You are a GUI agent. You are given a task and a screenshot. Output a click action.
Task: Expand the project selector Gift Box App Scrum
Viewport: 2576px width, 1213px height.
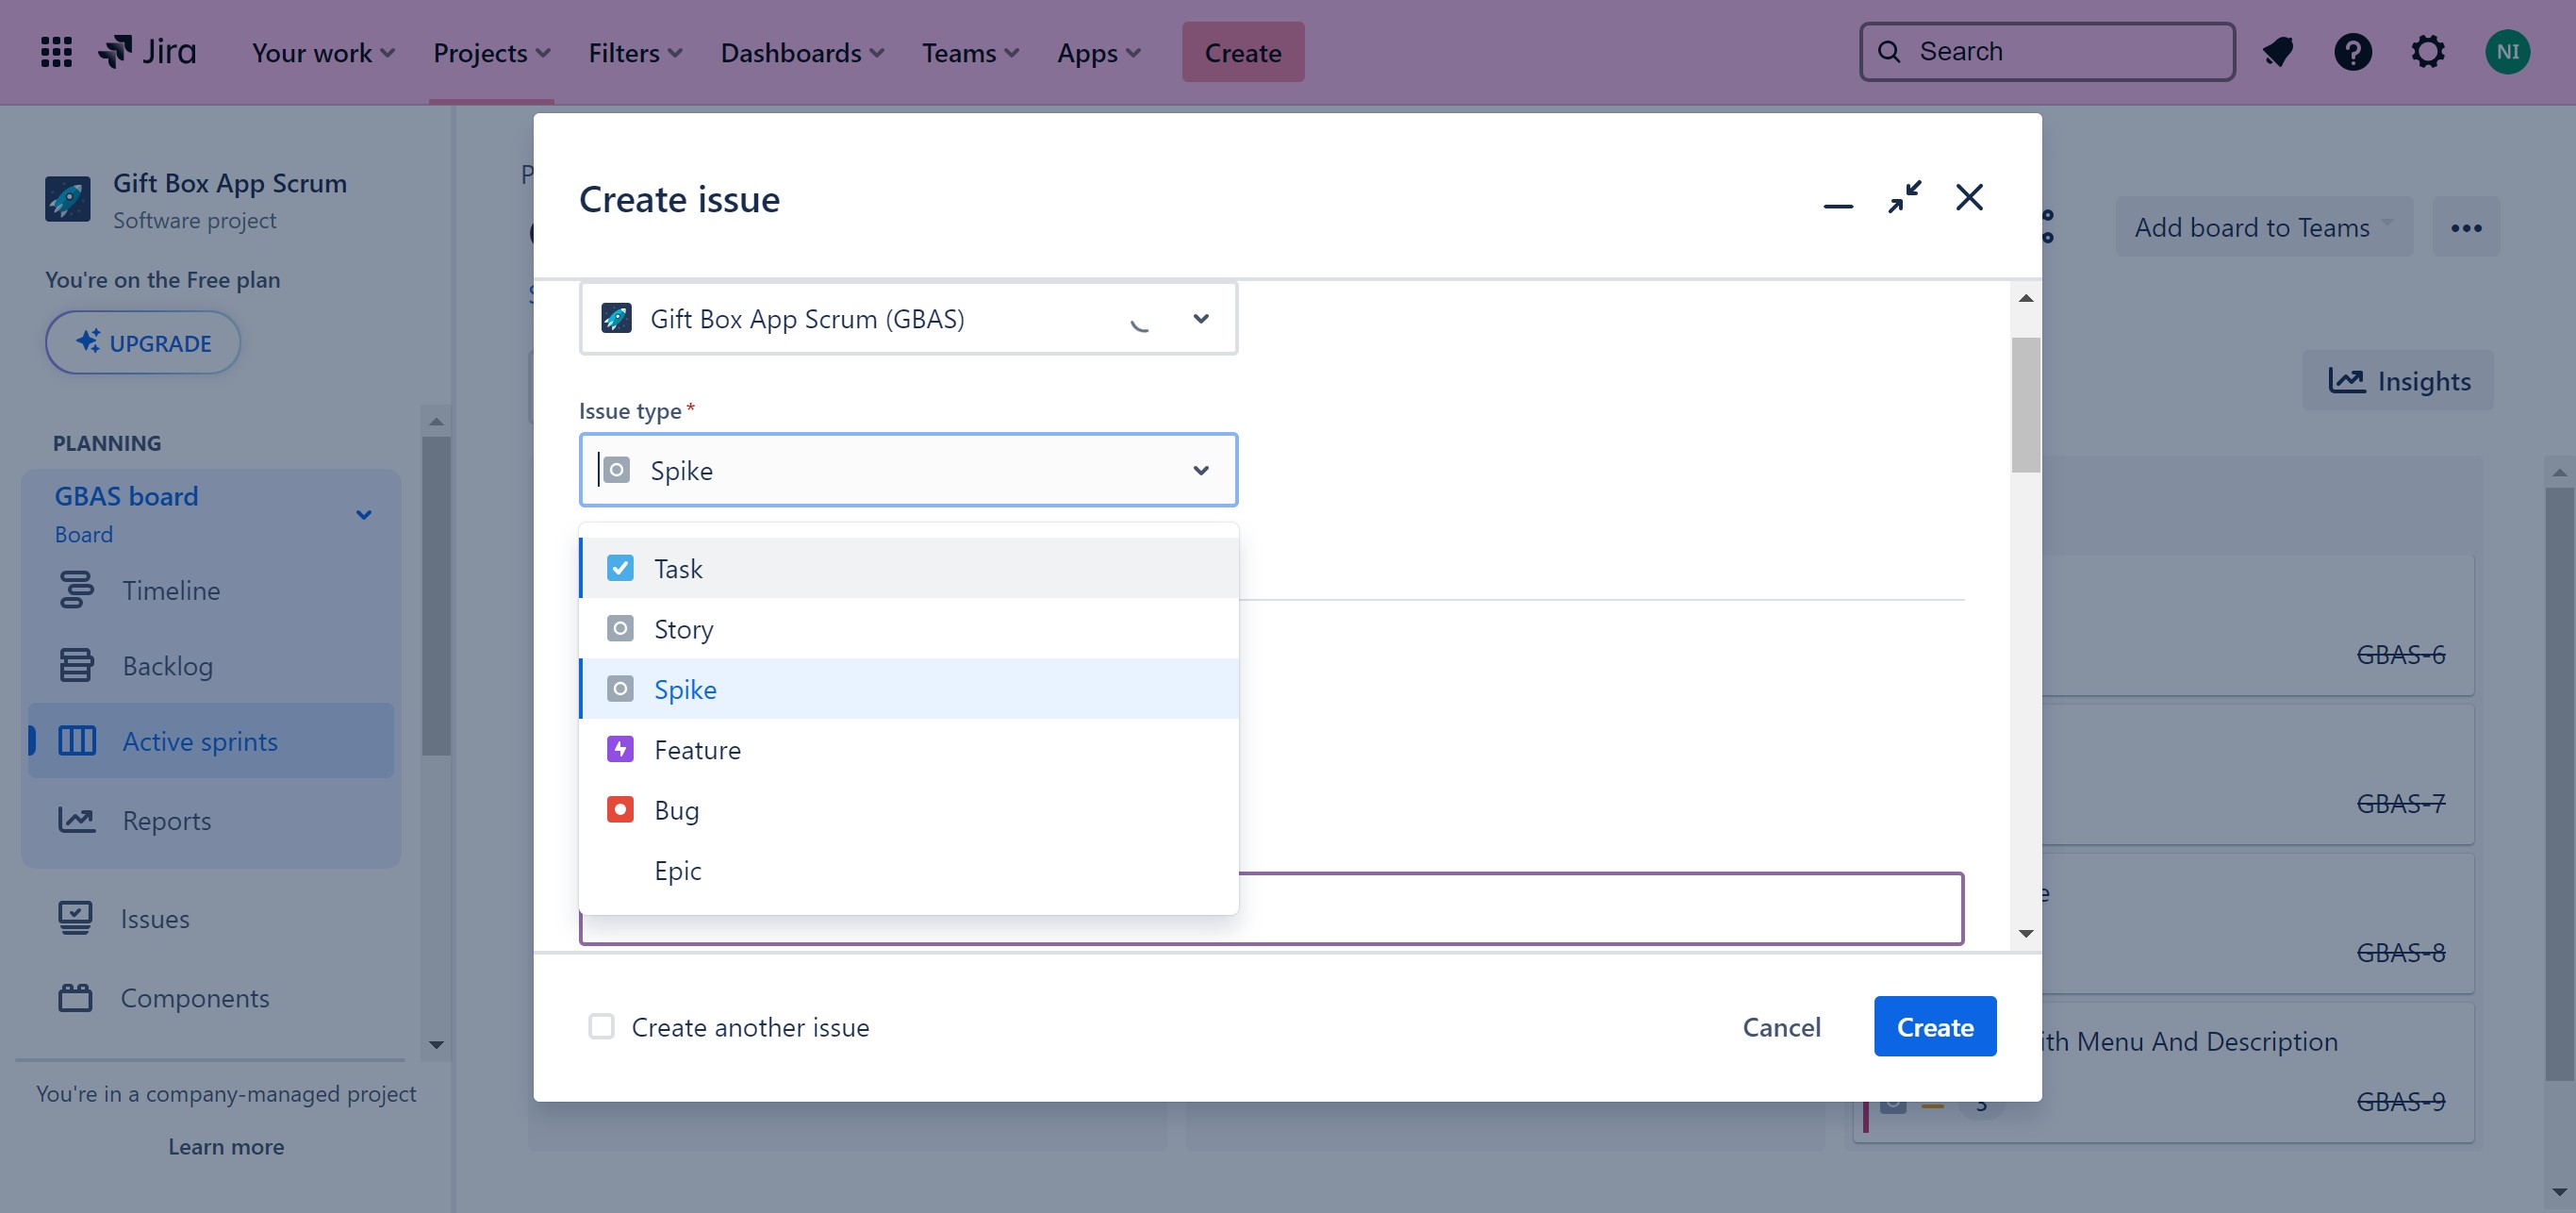click(1200, 319)
